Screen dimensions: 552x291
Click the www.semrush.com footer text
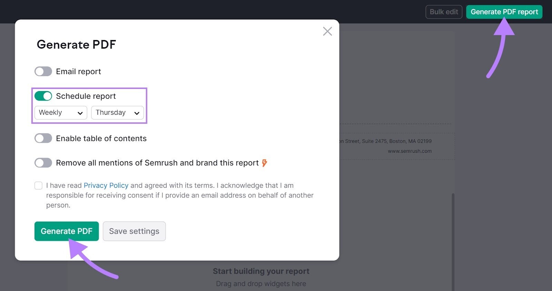[x=410, y=151]
